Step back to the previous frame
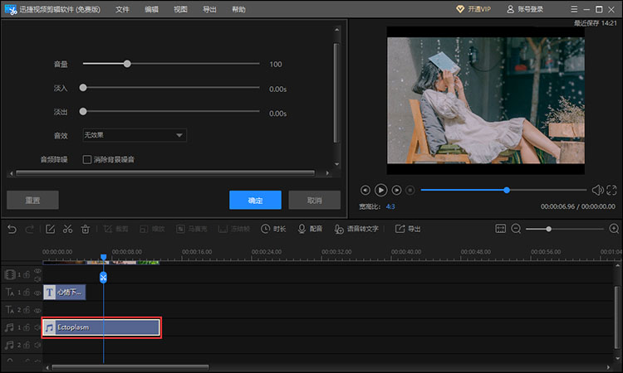Image resolution: width=623 pixels, height=373 pixels. point(365,191)
